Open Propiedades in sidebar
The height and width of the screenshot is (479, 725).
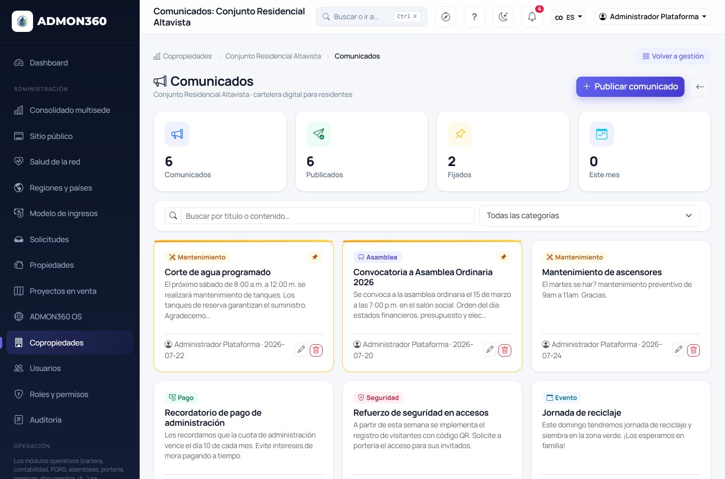pos(69,265)
